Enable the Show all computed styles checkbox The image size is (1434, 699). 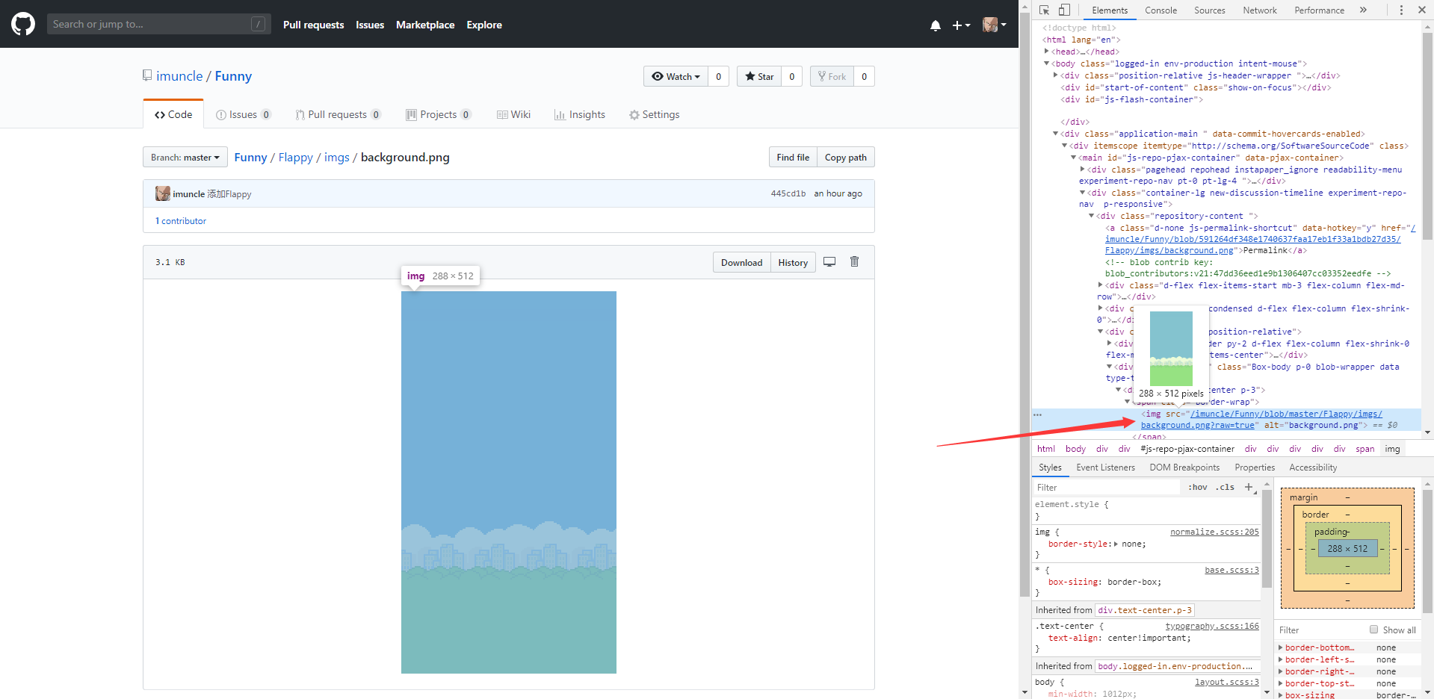point(1373,630)
